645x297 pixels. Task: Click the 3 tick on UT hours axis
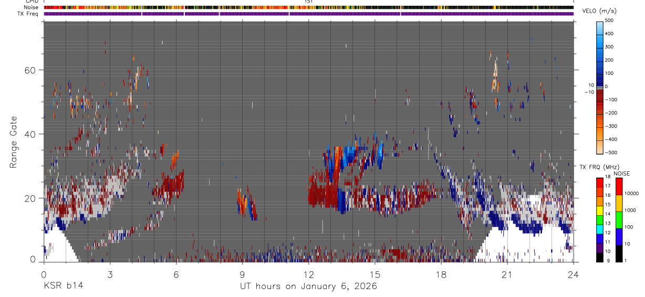(110, 274)
